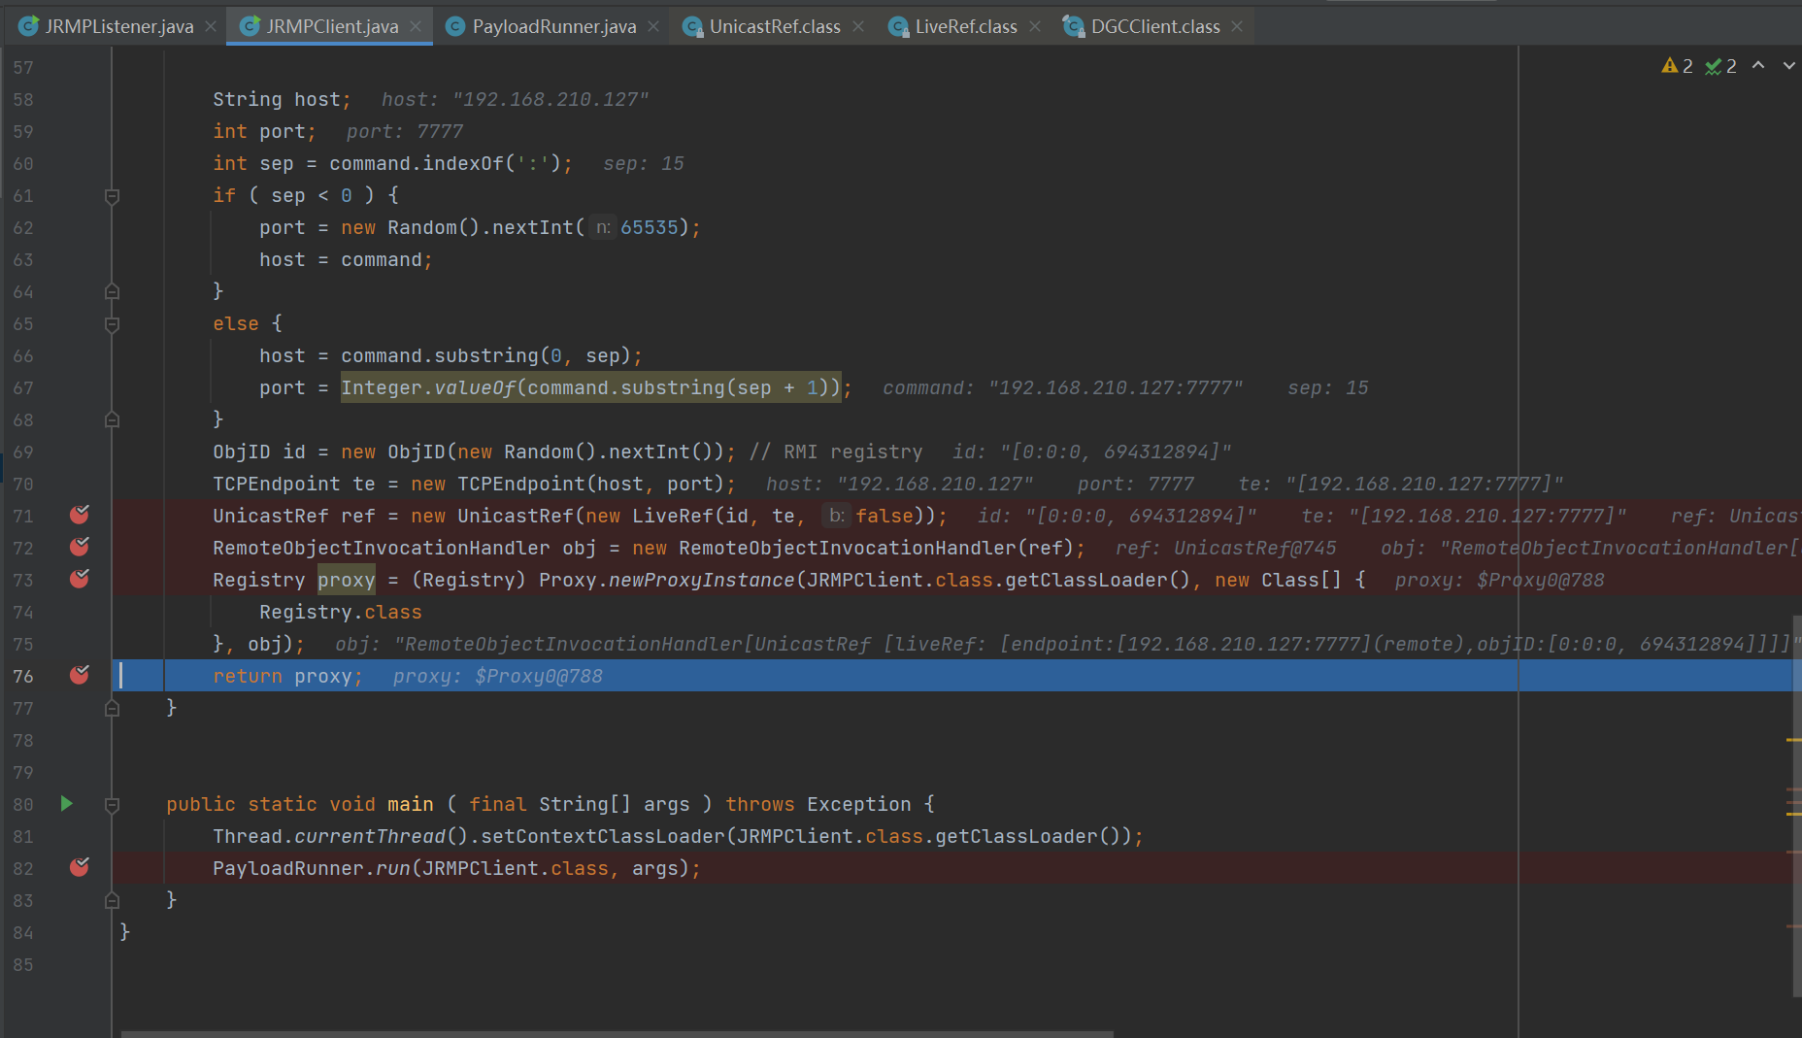Click the '// RMI registry' comment

tap(836, 452)
